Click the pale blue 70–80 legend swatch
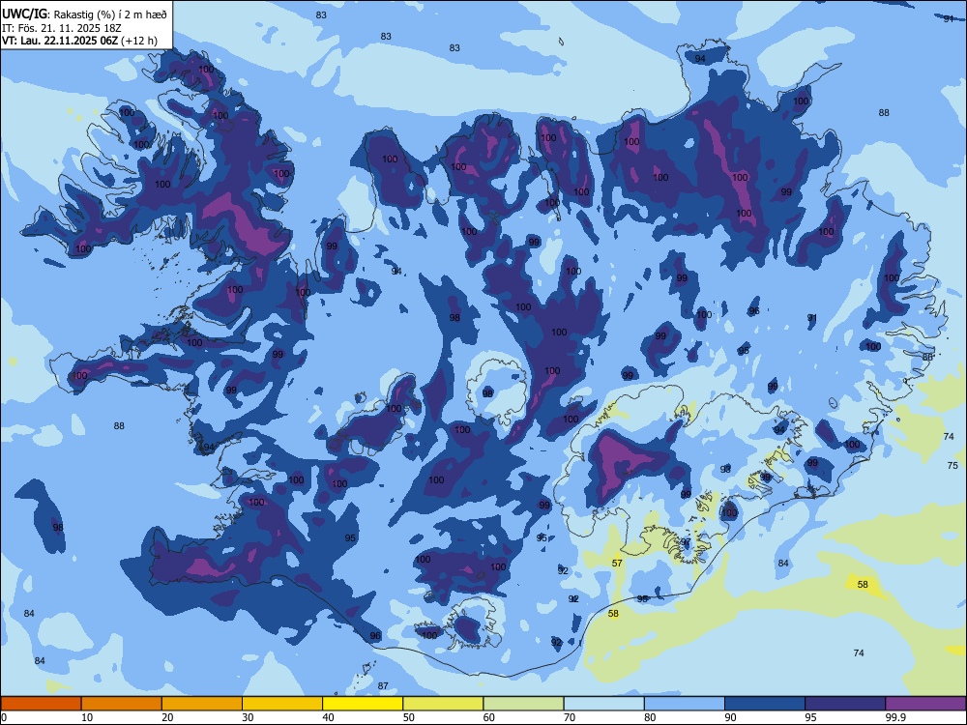Viewport: 967px width, 725px height. click(603, 704)
